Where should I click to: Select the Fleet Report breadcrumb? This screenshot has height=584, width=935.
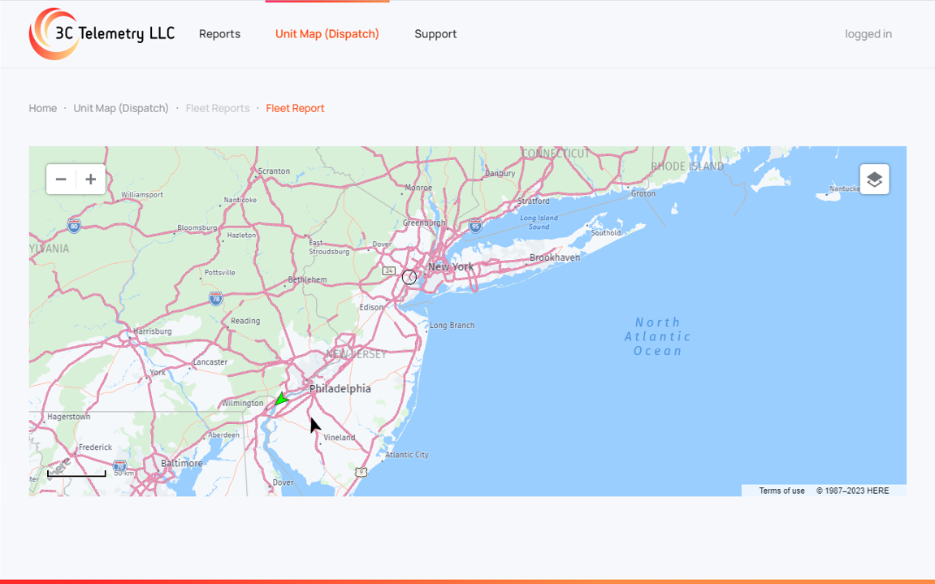point(295,108)
